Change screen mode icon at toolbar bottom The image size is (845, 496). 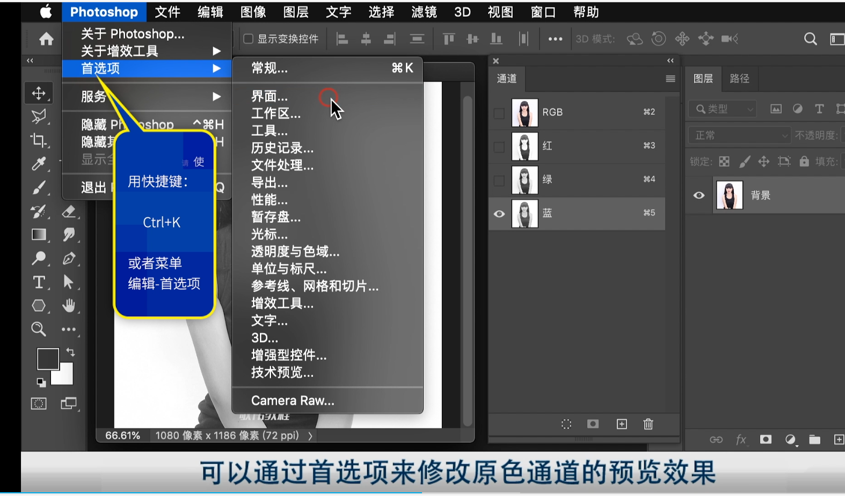click(x=69, y=404)
